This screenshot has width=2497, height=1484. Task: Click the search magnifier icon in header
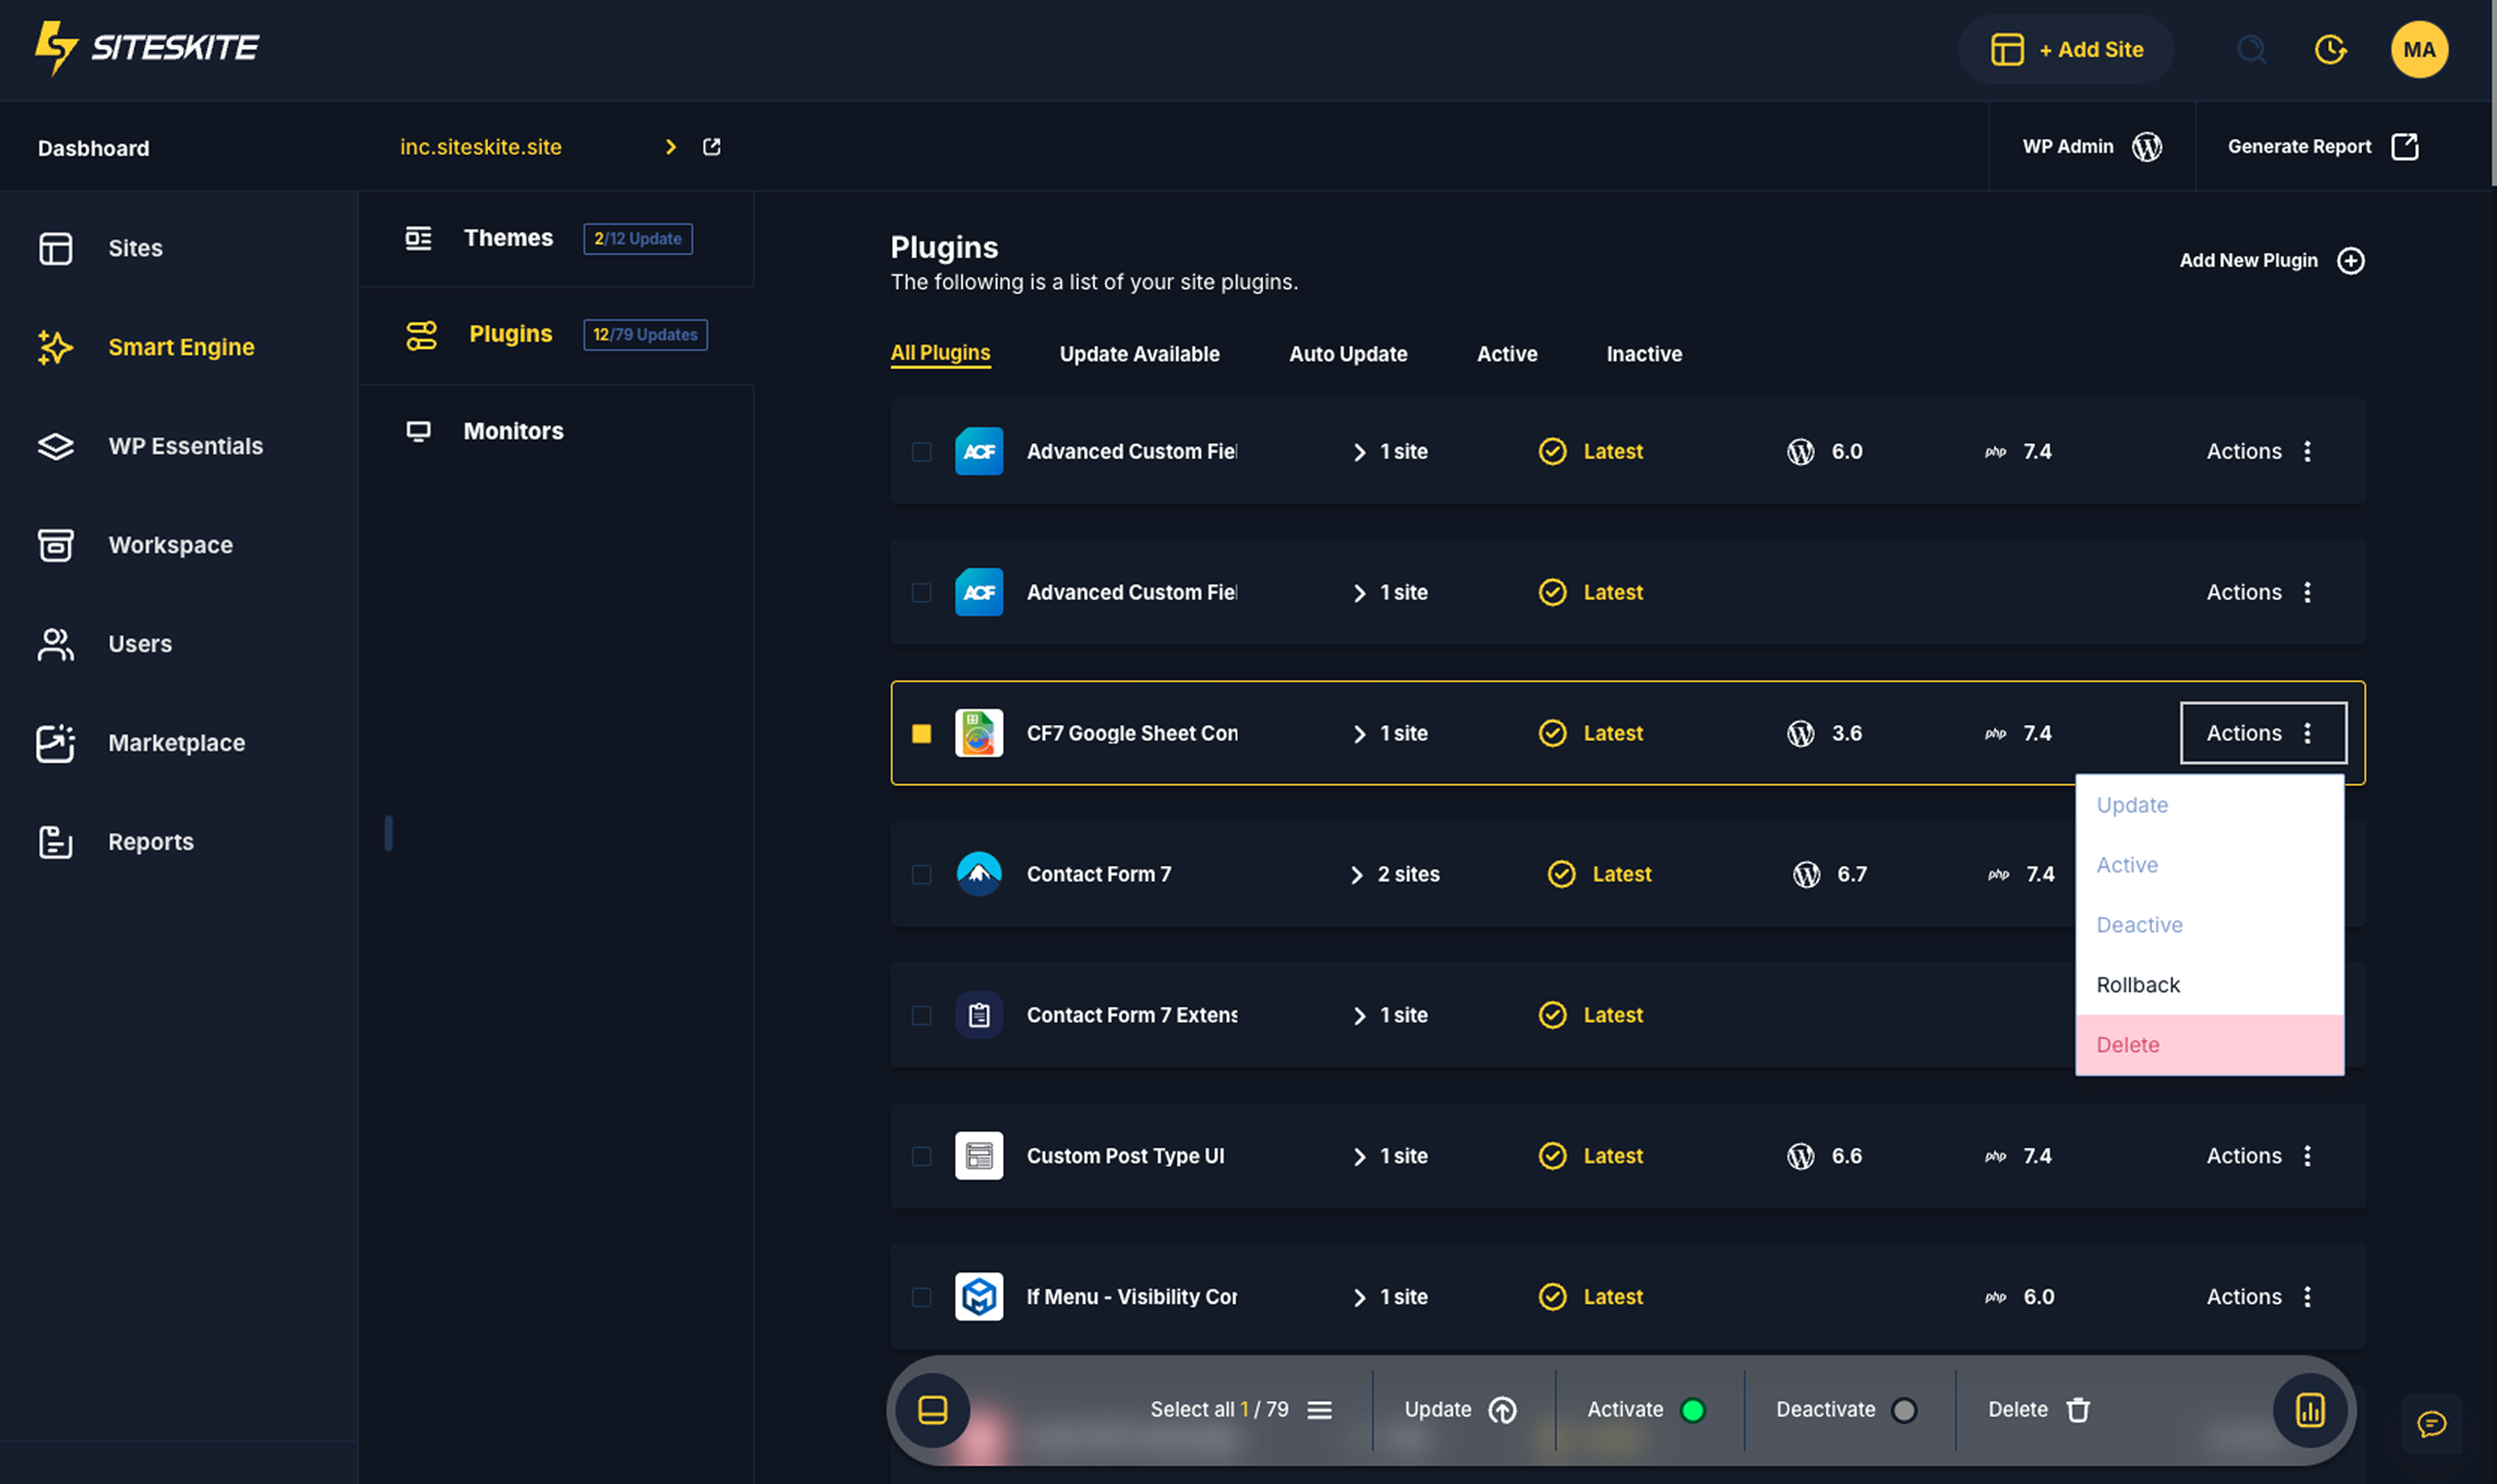pos(2251,49)
